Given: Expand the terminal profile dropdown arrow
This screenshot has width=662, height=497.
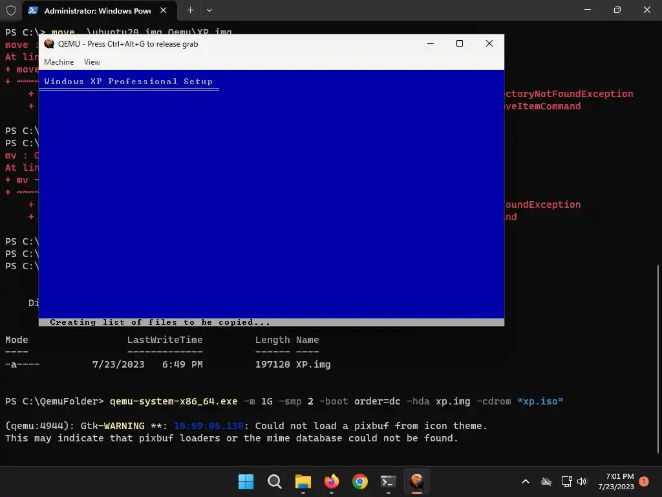Looking at the screenshot, I should coord(209,10).
